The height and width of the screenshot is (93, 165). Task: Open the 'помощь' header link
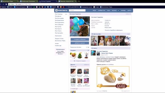123,10
